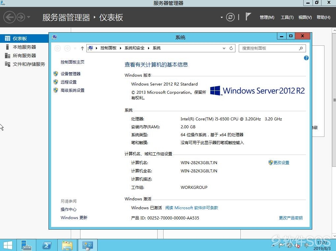Select 仪表板 in the sidebar
Screen dimensions: 336x251
(x=24, y=38)
